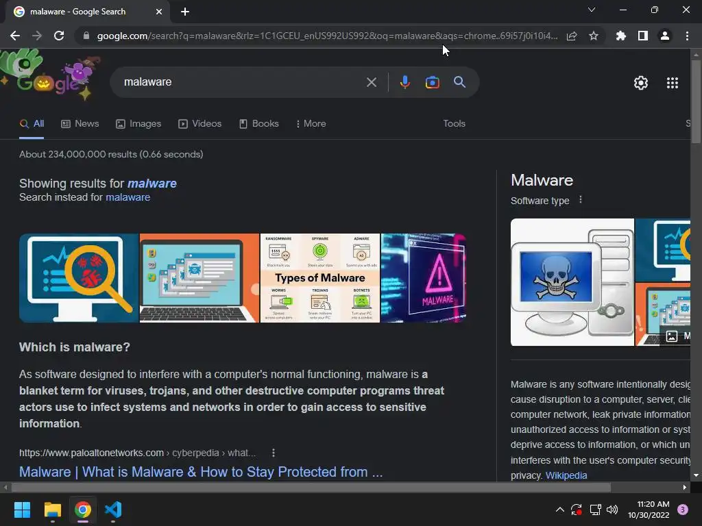Open the laptop popup windows image

(199, 278)
